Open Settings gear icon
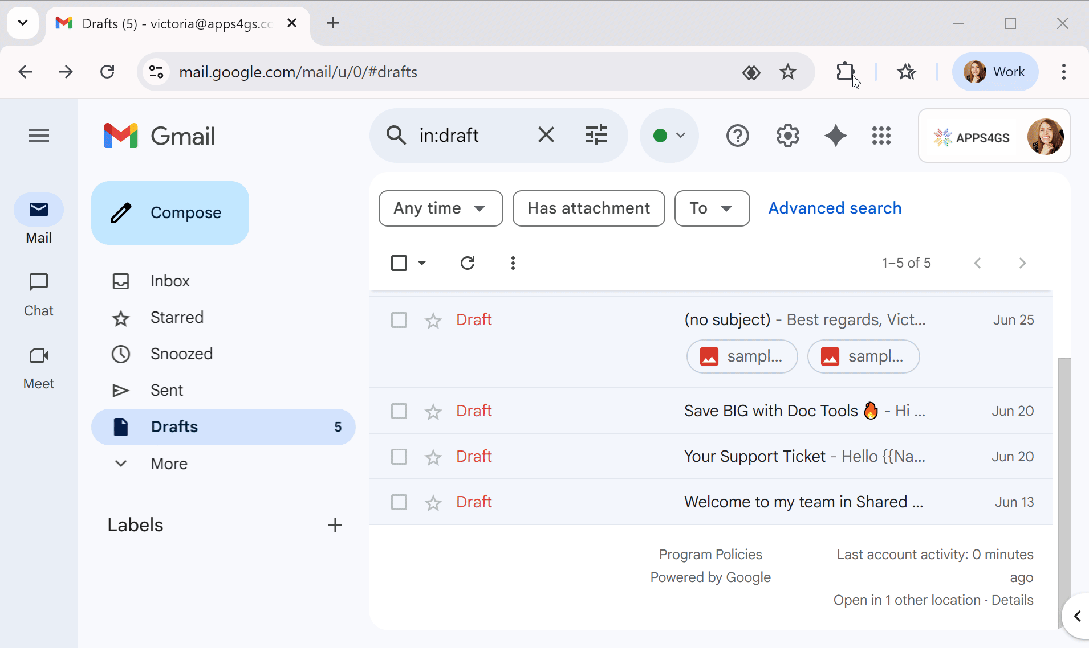Screen dimensions: 1089x648 (x=787, y=136)
